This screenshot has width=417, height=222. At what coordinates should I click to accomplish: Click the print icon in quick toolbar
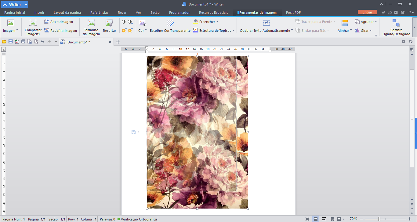[x=23, y=42]
